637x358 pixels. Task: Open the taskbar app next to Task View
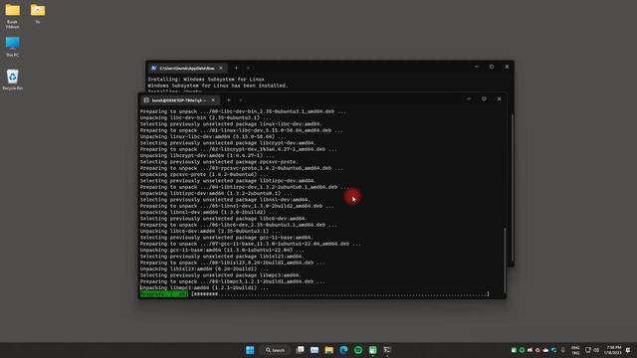(315, 350)
